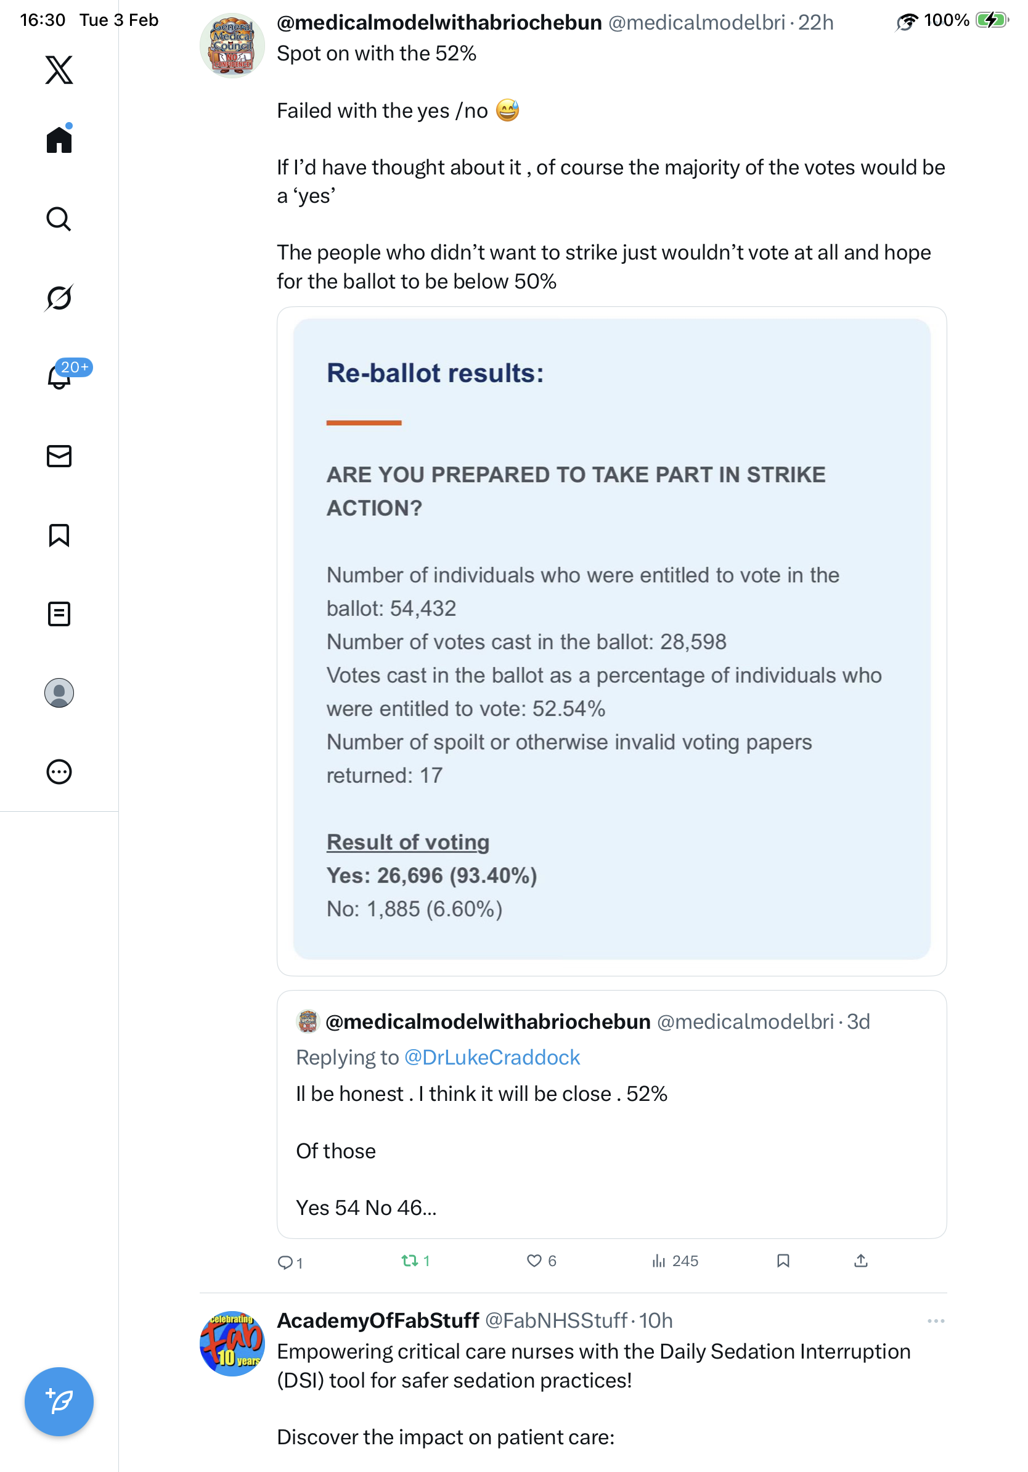Like the Re-ballot results post
Screen dimensions: 1028x1472
coord(534,1261)
